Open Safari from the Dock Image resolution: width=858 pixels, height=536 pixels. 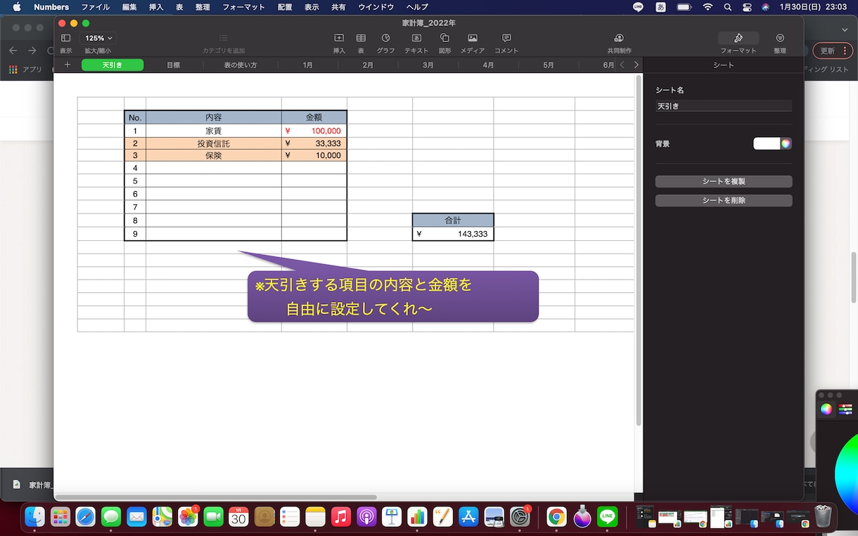tap(86, 517)
